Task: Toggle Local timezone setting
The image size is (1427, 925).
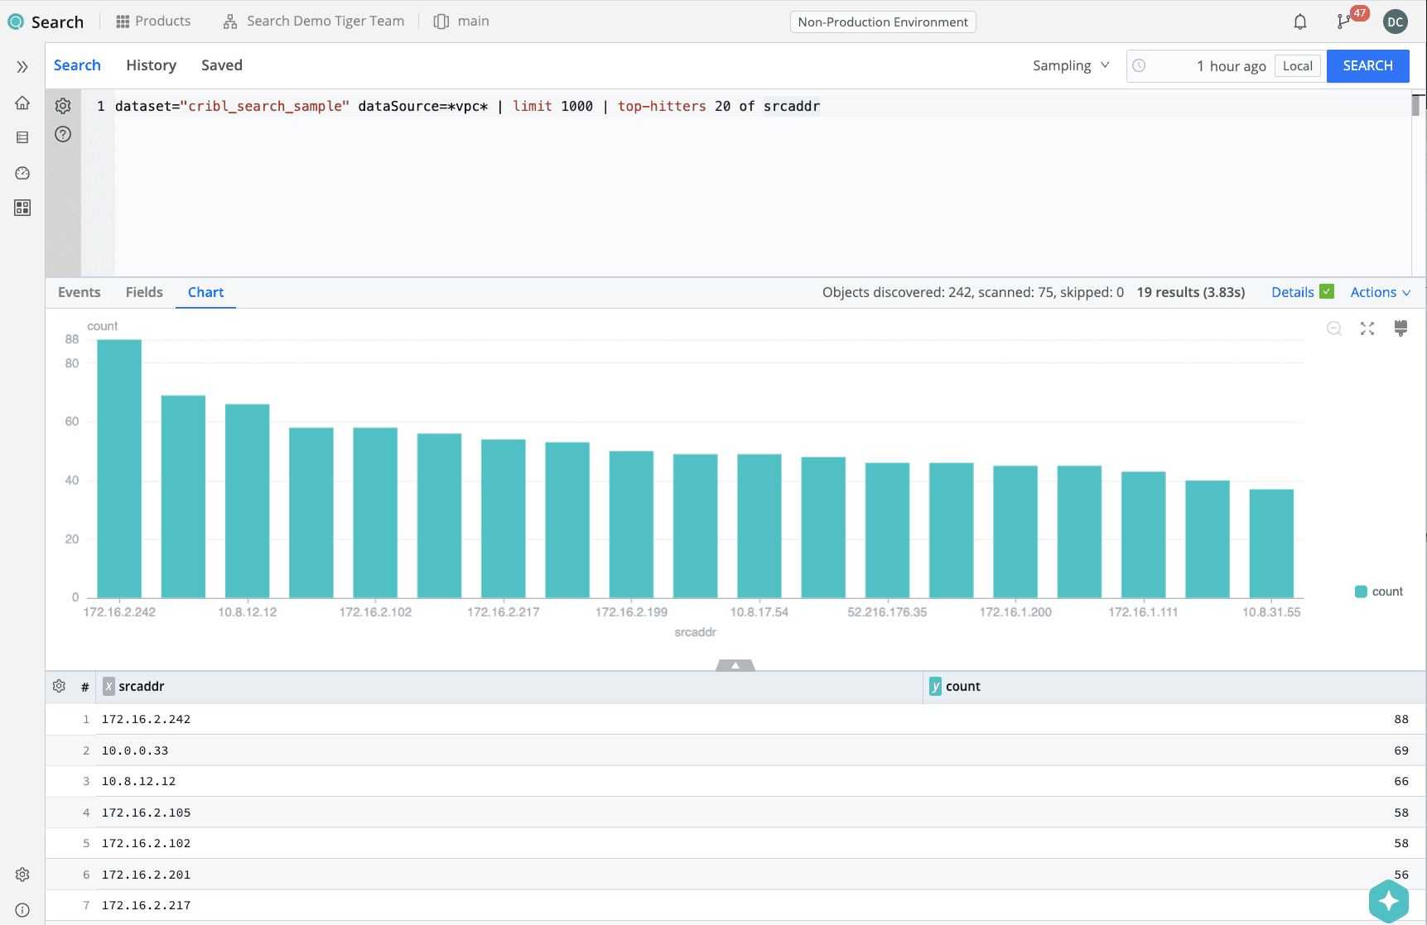Action: click(1297, 66)
